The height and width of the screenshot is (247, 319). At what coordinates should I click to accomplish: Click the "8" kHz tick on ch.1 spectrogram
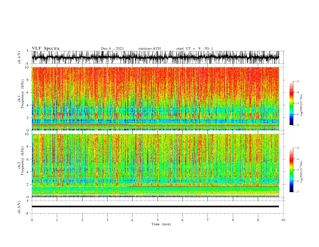pyautogui.click(x=28, y=80)
